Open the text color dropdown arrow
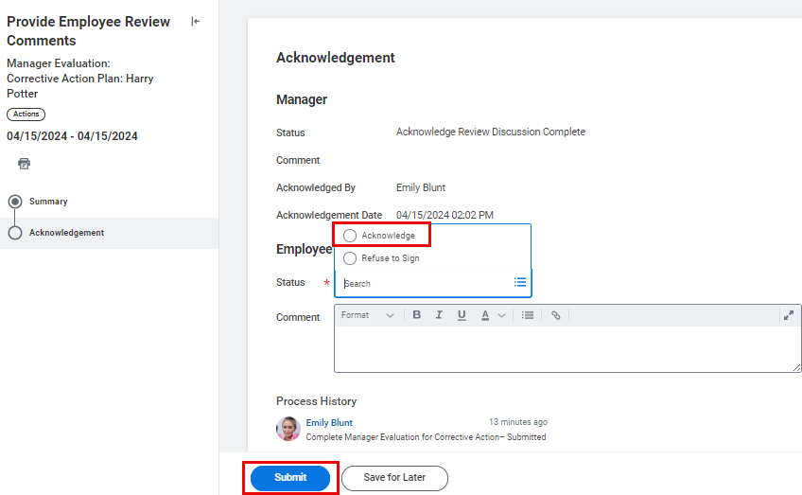 501,315
